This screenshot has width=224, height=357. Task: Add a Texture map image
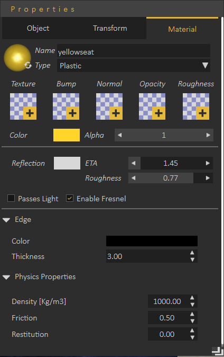[23, 106]
